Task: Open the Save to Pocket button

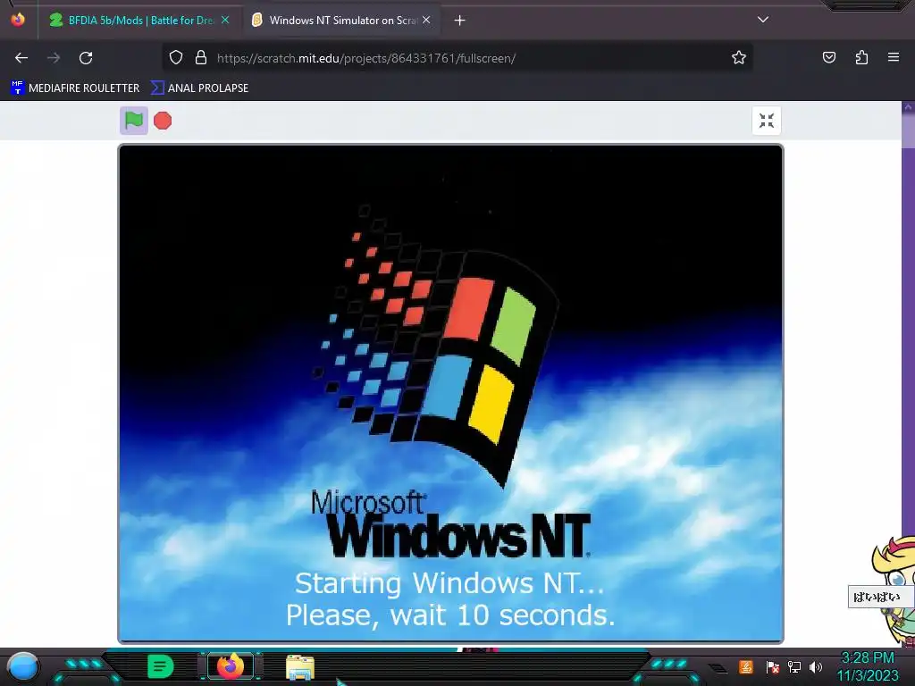Action: (x=828, y=58)
